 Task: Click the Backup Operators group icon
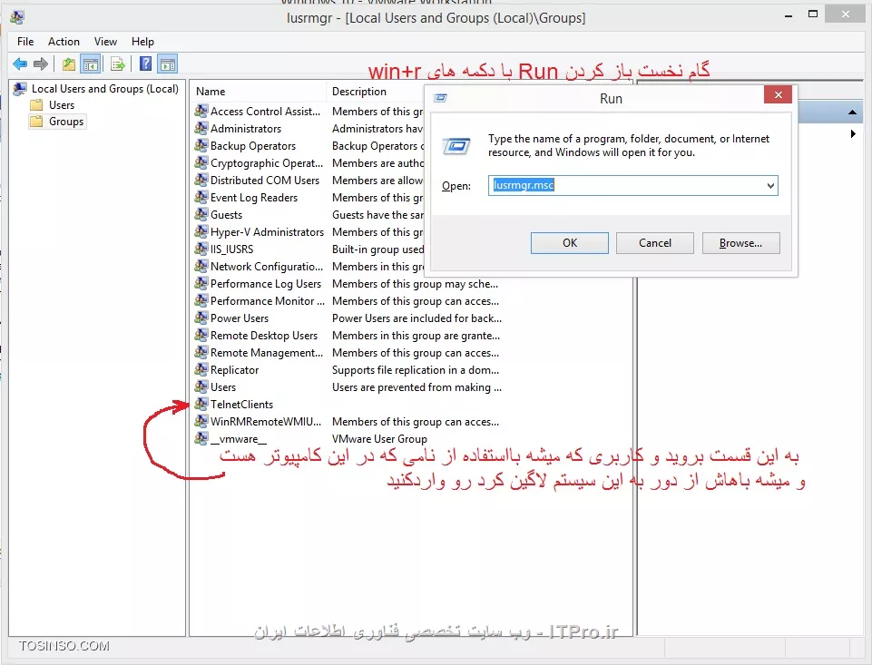[201, 146]
